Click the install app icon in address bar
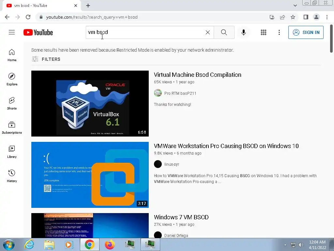Screen dimensions: 334x251 click(x=272, y=17)
